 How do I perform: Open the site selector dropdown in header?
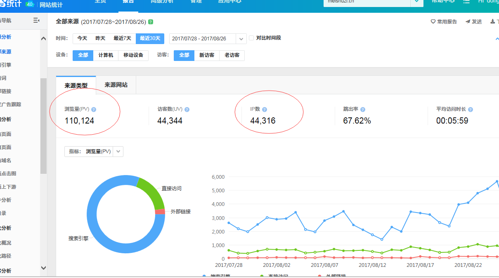416,2
